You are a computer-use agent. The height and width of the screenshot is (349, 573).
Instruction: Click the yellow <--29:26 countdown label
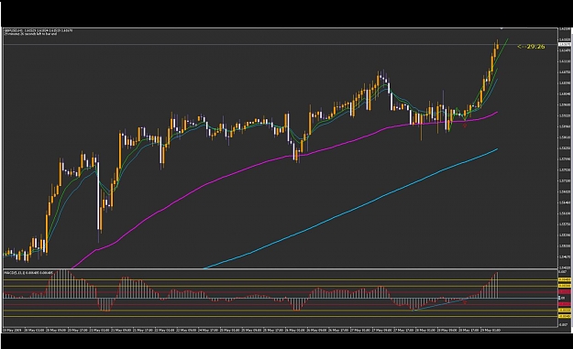click(531, 47)
